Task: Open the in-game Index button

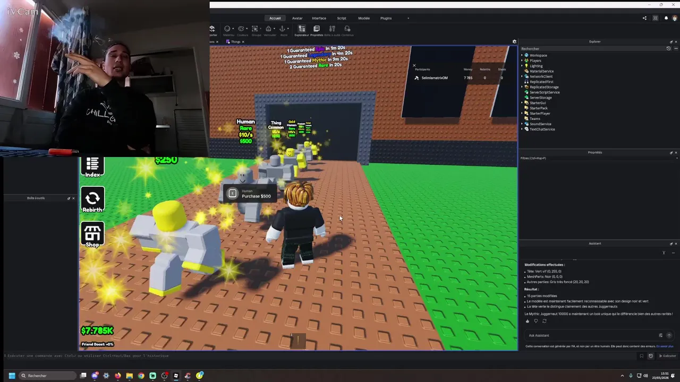Action: [92, 167]
